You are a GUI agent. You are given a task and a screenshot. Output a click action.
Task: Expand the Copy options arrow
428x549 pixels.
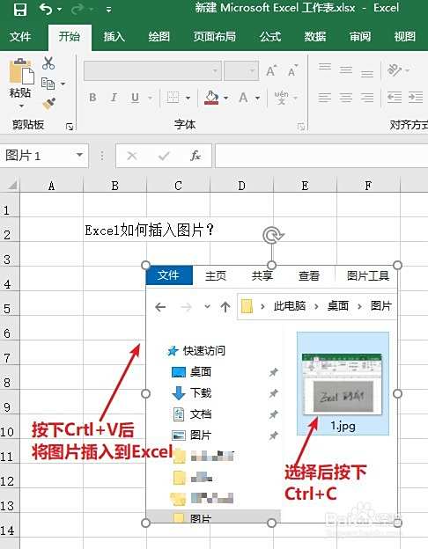click(63, 84)
